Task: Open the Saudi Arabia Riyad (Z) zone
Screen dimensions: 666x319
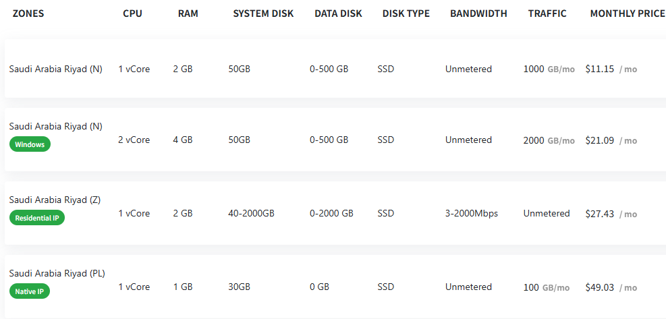Action: click(x=55, y=200)
